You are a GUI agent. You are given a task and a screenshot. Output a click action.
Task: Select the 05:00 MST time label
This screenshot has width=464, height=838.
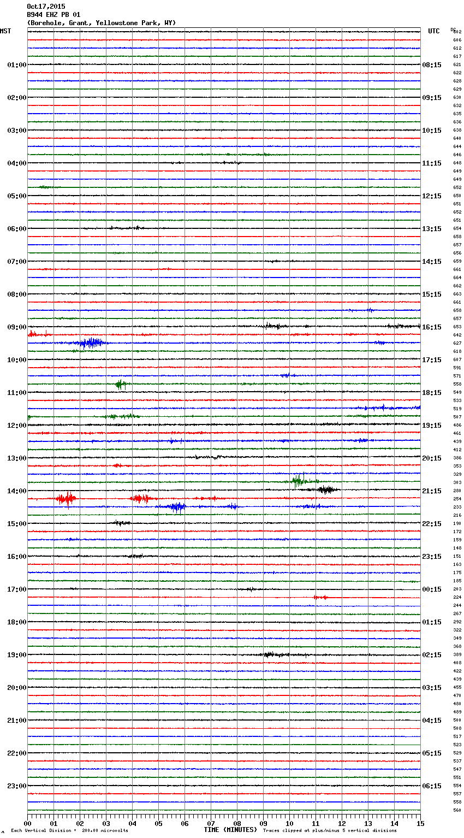[17, 196]
